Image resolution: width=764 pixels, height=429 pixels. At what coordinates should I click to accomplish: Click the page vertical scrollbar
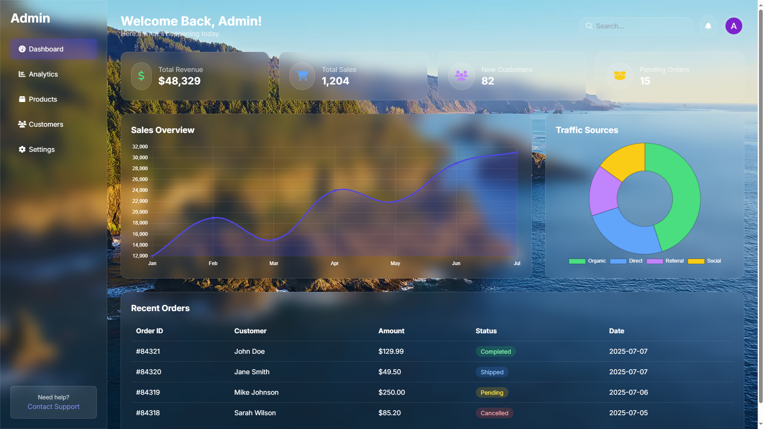coord(761,209)
